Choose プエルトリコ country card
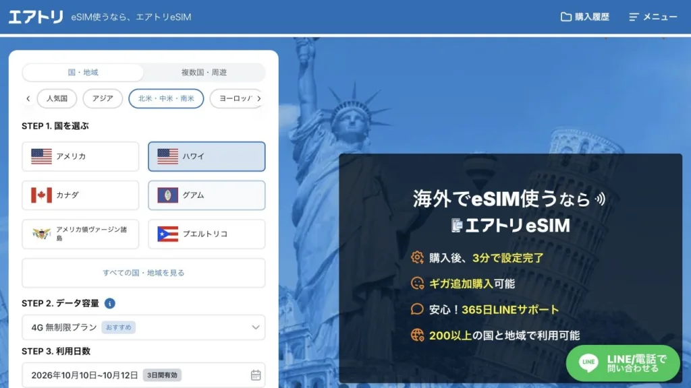 pos(206,234)
